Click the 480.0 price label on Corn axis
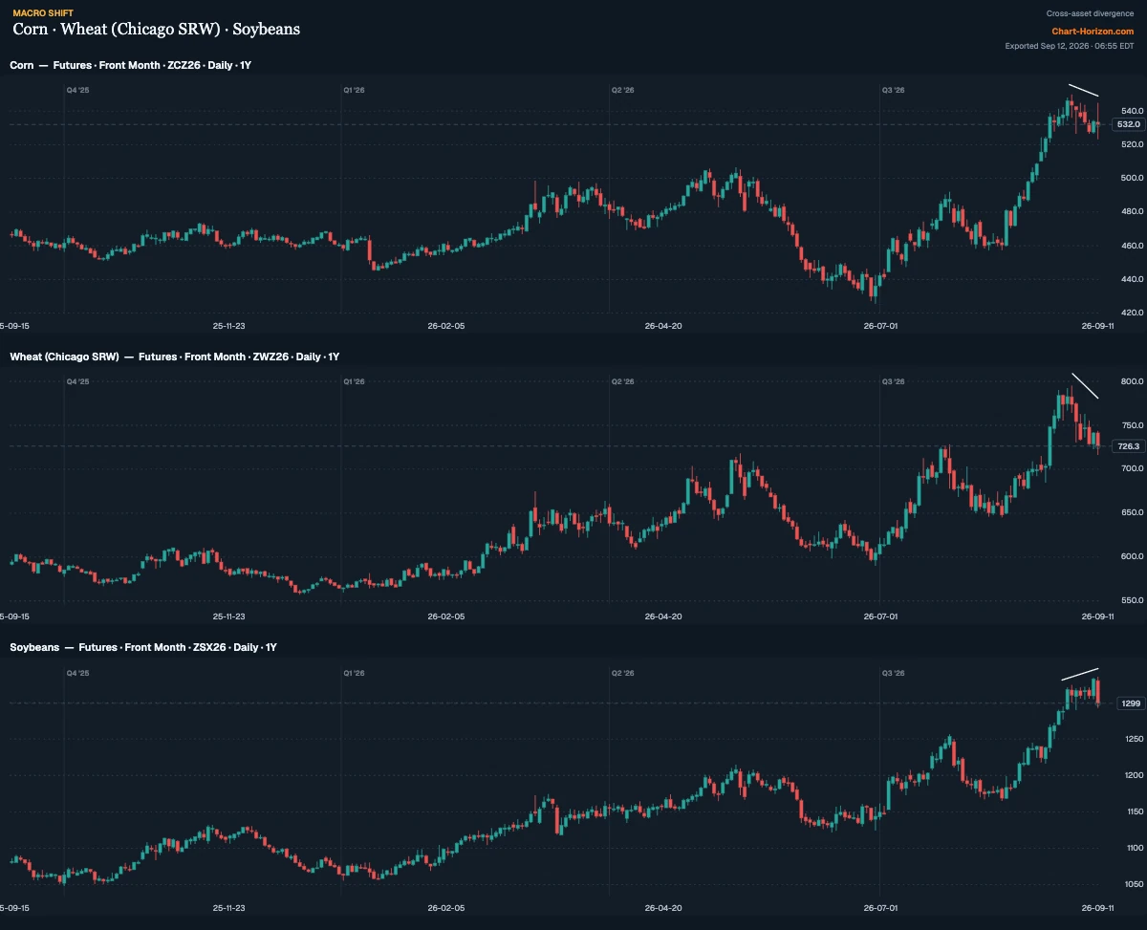 [x=1133, y=211]
